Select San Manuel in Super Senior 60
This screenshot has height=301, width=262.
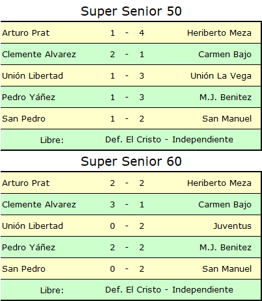227,268
